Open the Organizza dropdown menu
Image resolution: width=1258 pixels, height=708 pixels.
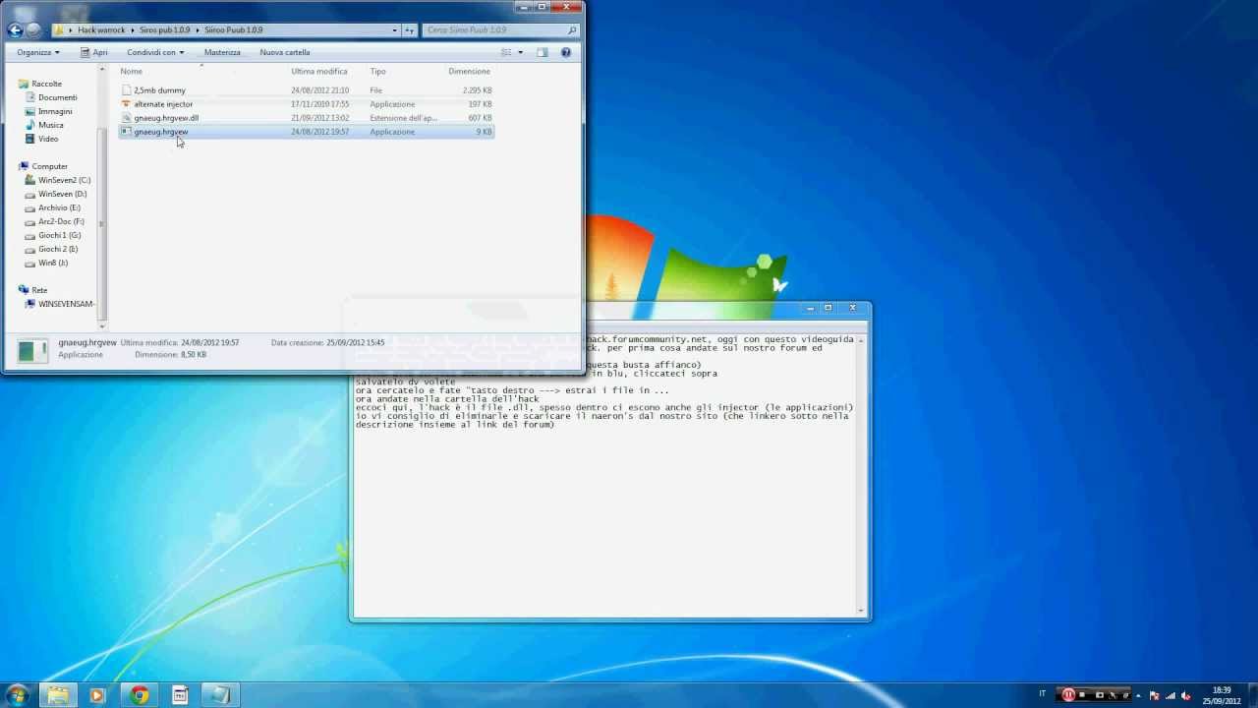(x=38, y=52)
